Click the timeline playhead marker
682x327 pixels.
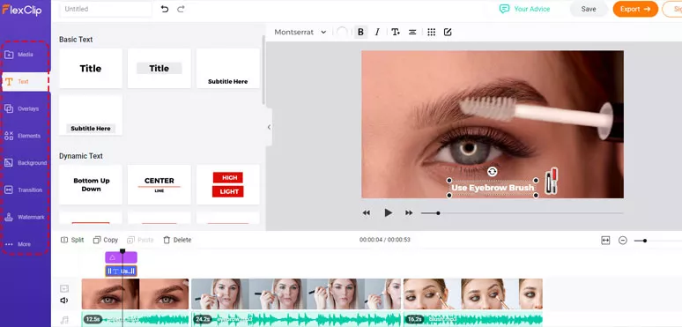pyautogui.click(x=122, y=251)
